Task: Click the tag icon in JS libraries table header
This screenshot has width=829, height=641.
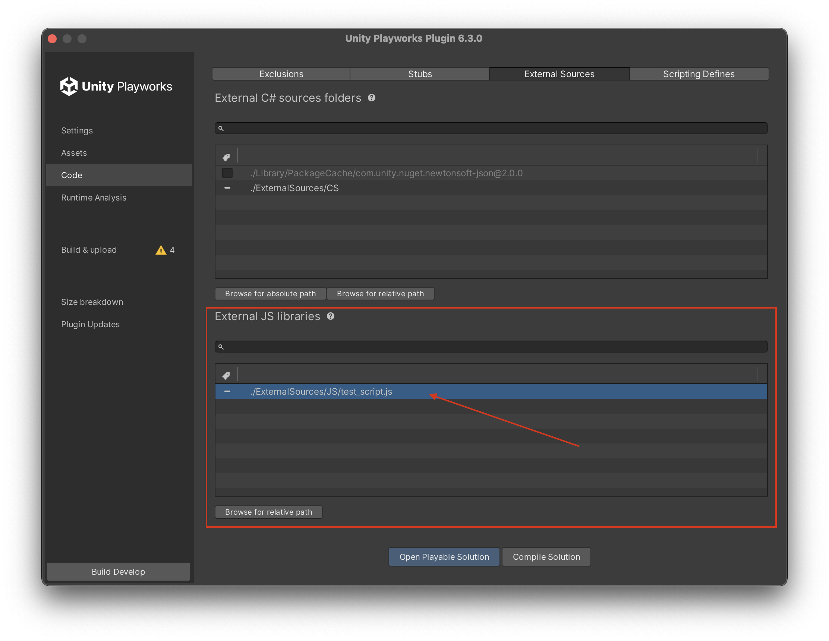Action: (x=226, y=375)
